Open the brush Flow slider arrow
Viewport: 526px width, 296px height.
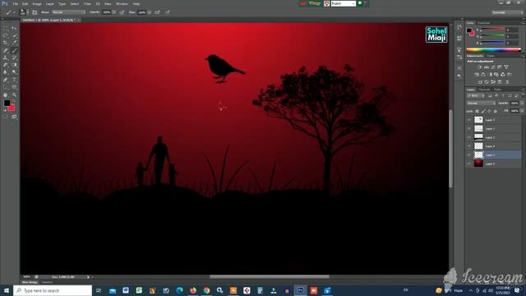(150, 12)
